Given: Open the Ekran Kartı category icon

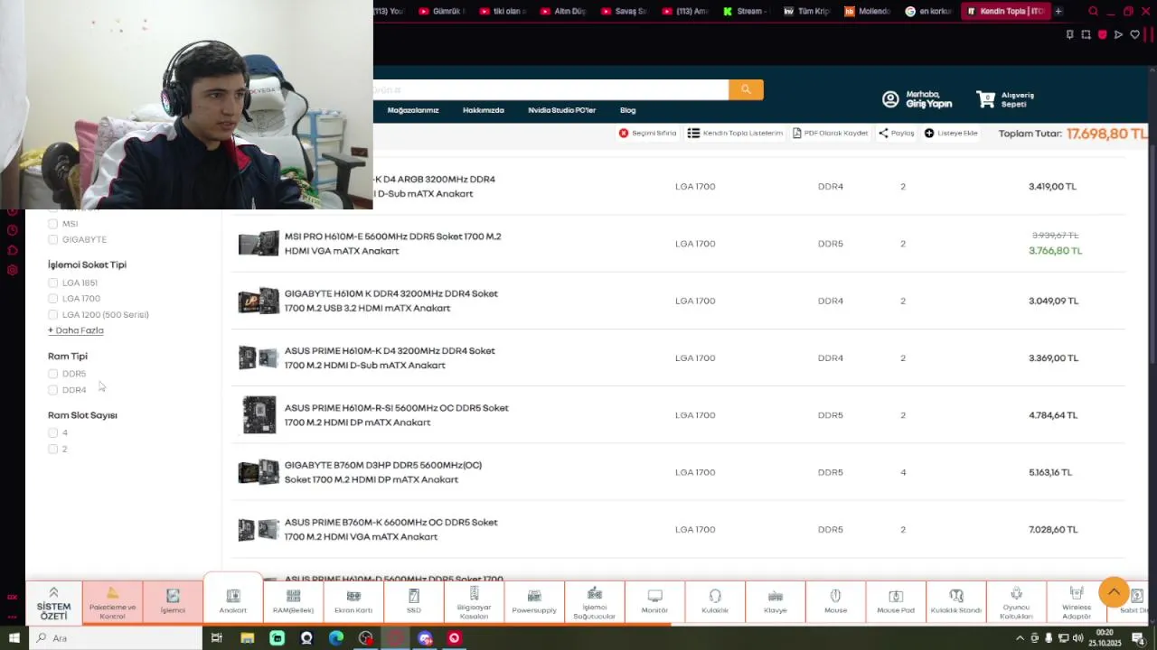Looking at the screenshot, I should (353, 596).
